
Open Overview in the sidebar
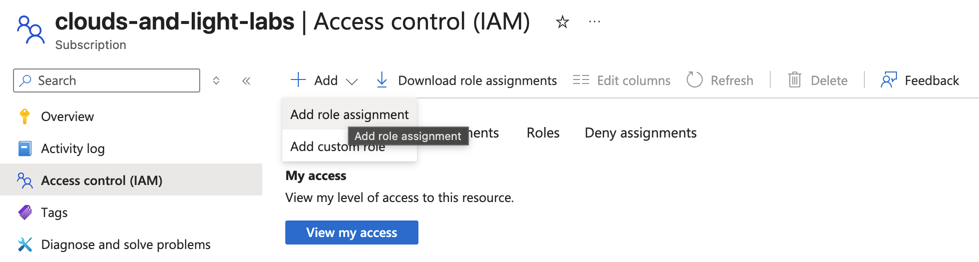131,116
